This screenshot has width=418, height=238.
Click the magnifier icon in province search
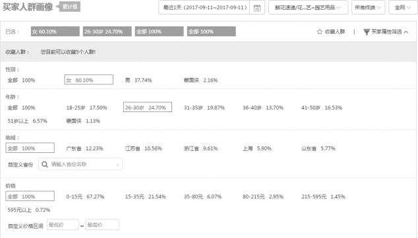point(45,164)
